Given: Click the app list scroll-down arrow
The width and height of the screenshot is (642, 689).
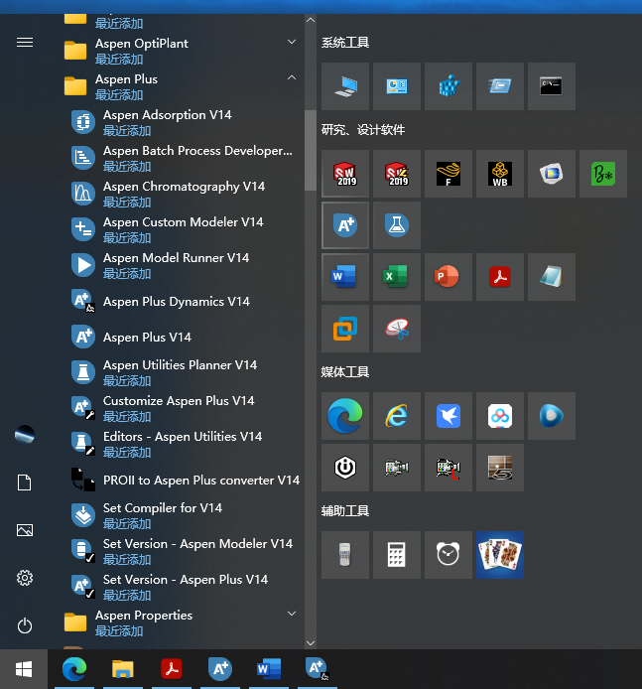Looking at the screenshot, I should 311,643.
